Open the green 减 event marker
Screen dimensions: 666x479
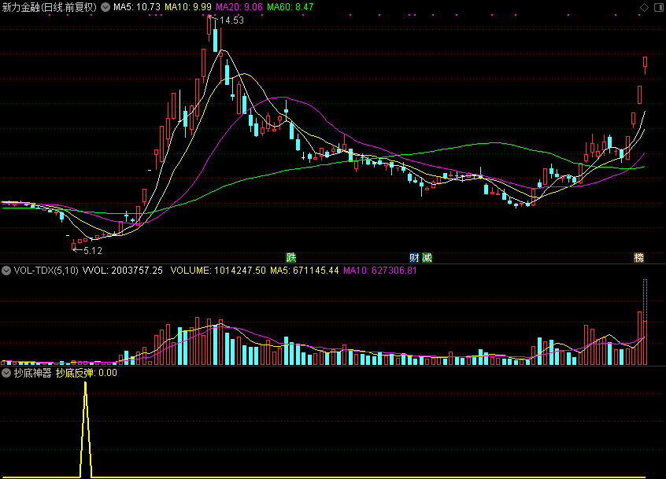[427, 257]
